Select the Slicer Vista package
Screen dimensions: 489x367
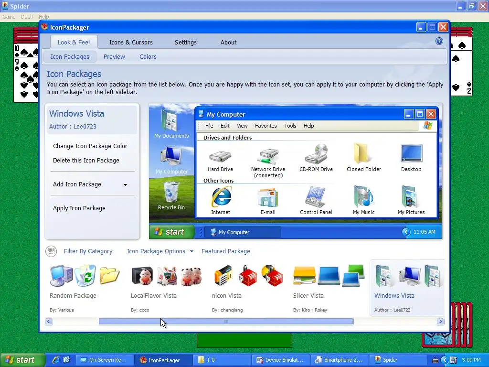coord(329,288)
